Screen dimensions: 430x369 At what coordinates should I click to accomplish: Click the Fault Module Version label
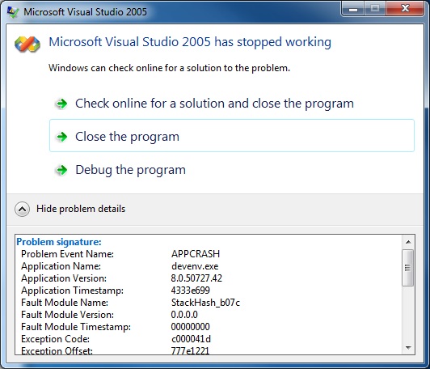click(x=67, y=315)
